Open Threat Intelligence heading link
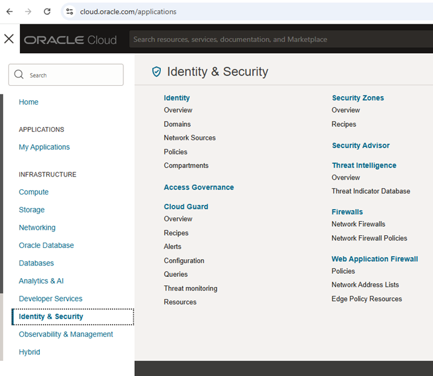This screenshot has width=433, height=376. [x=364, y=166]
